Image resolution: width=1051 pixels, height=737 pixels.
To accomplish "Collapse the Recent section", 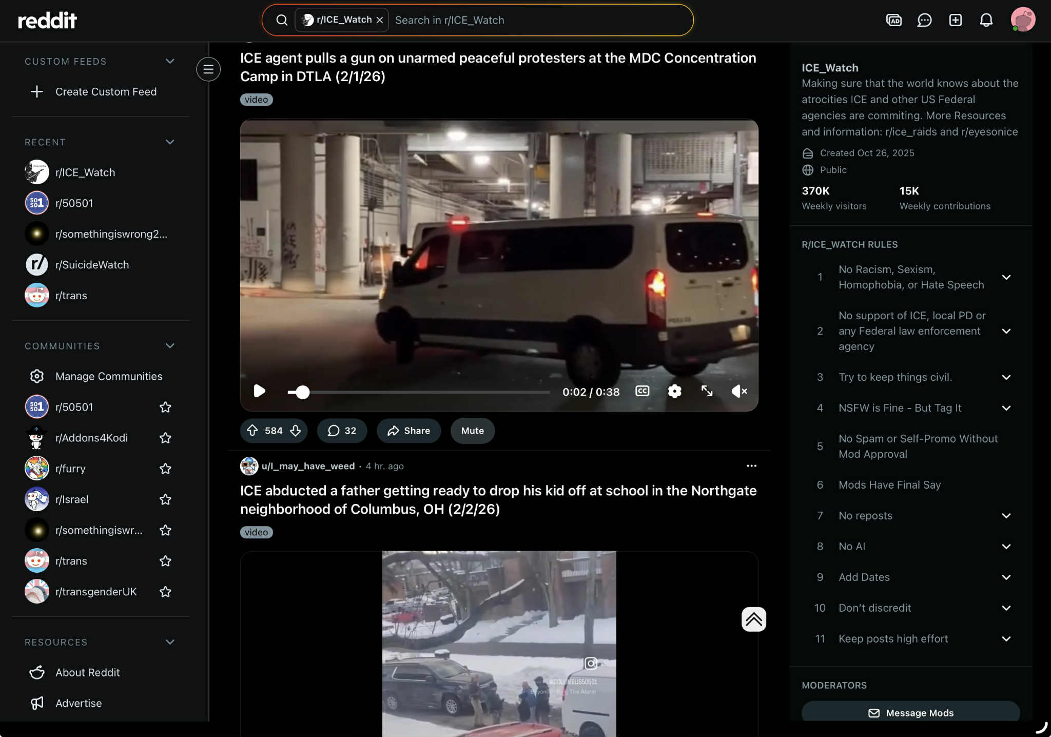I will [170, 142].
